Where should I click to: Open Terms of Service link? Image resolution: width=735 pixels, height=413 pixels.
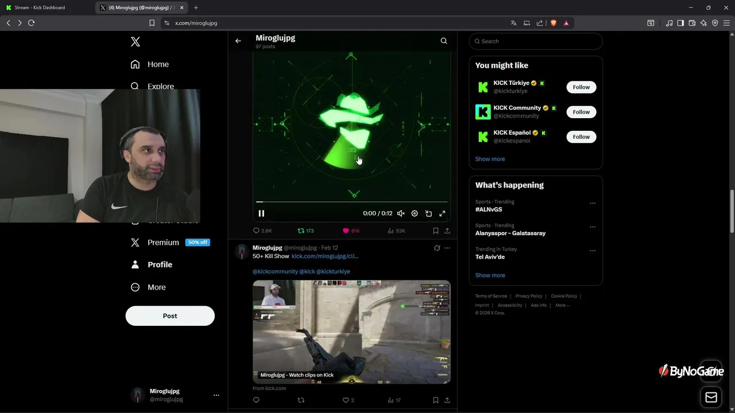click(x=491, y=296)
